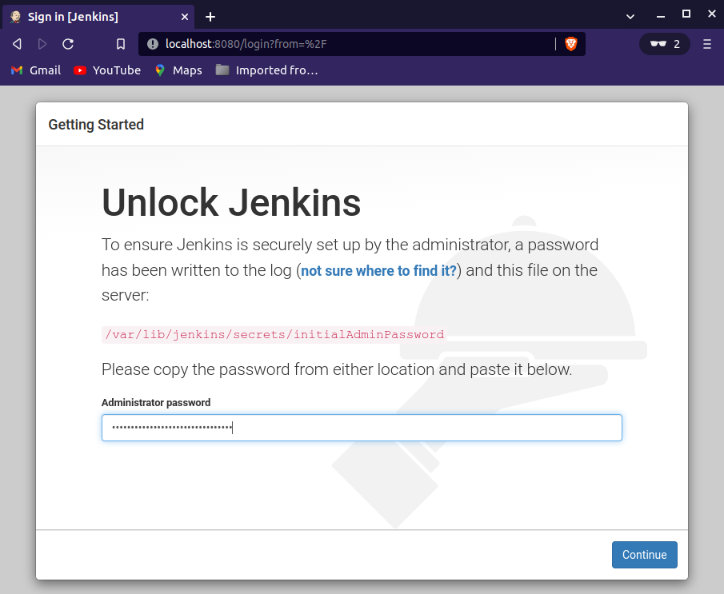
Task: Open the site security info icon
Action: tap(152, 44)
